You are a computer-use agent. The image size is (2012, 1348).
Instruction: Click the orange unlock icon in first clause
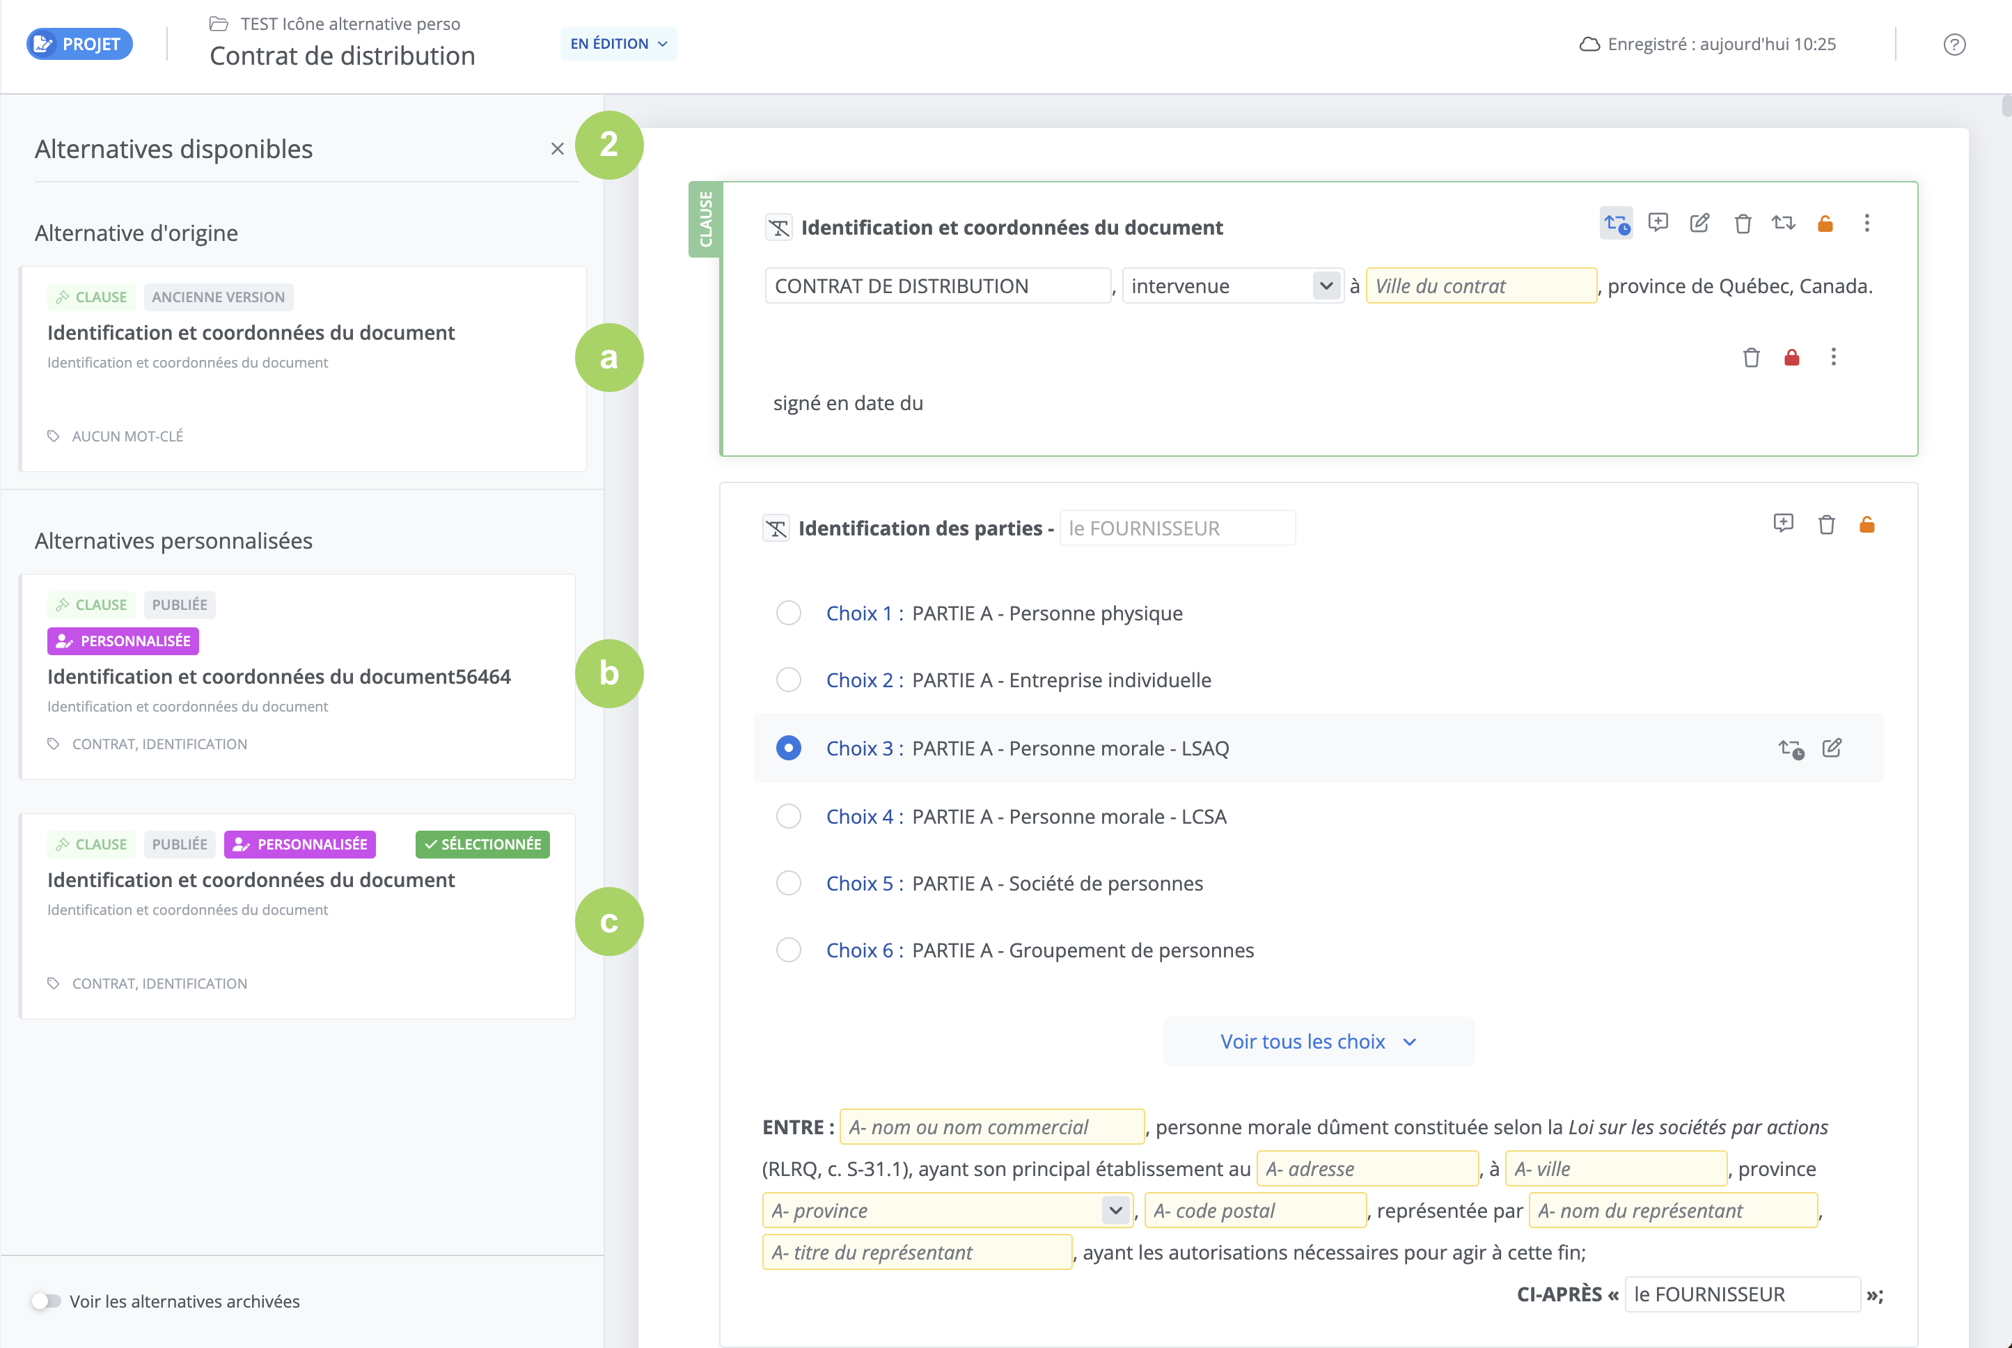[x=1825, y=224]
